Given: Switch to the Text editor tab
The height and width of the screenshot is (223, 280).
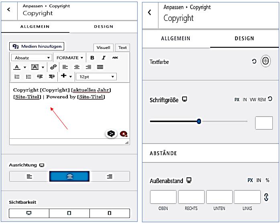Looking at the screenshot, I should (x=122, y=47).
